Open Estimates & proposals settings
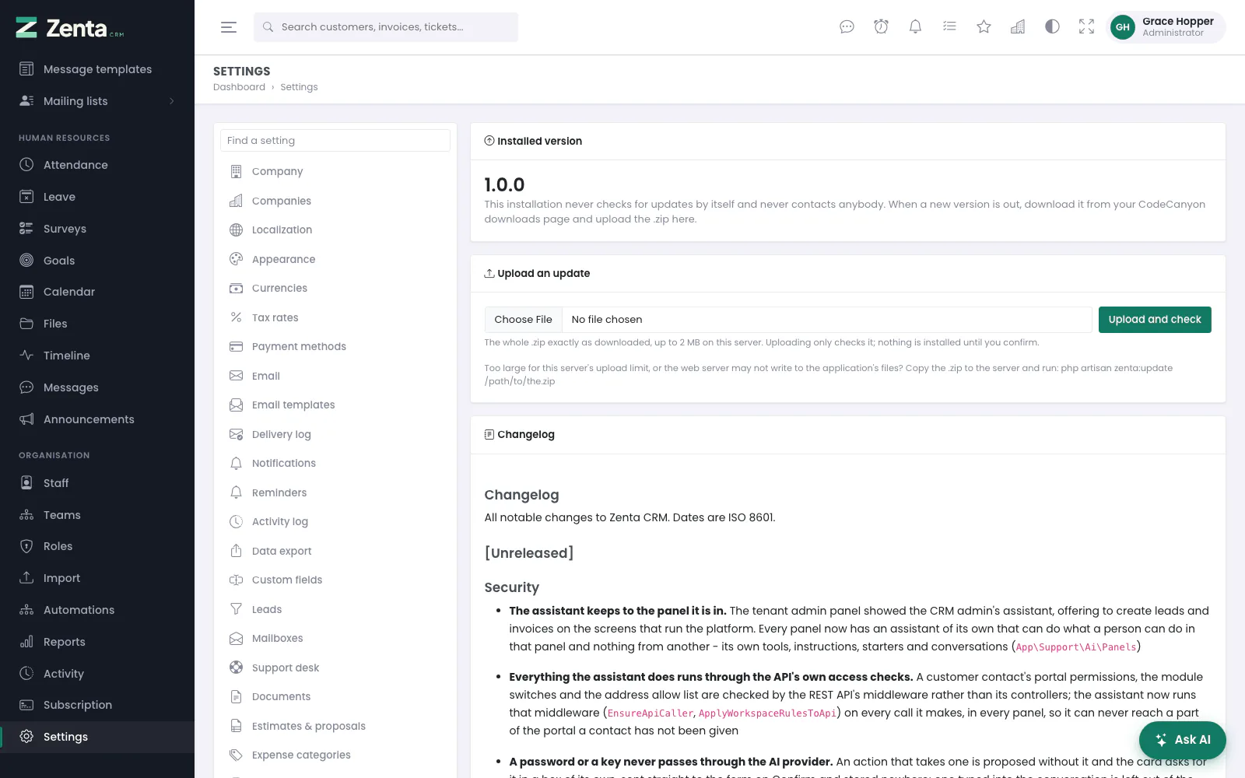 point(335,726)
